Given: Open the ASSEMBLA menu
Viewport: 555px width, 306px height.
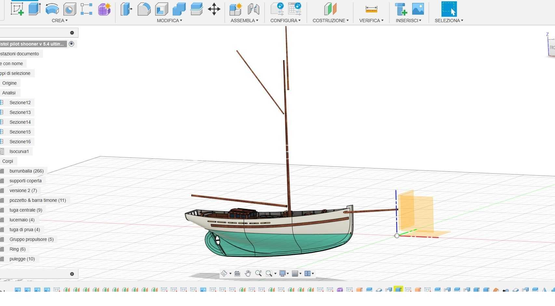Looking at the screenshot, I should [x=244, y=21].
